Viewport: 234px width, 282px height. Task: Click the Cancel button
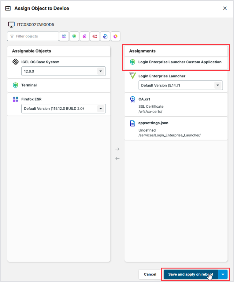[150, 274]
